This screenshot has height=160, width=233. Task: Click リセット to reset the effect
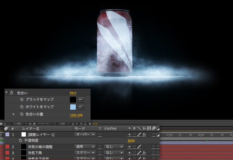pos(73,93)
